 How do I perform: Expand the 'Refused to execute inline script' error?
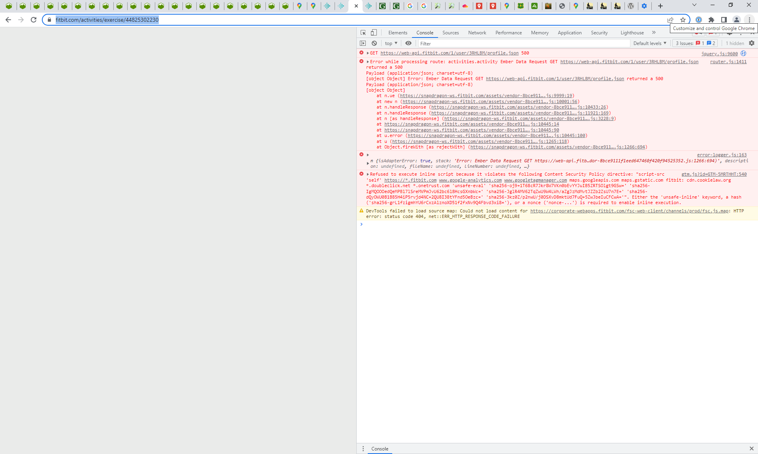point(368,174)
